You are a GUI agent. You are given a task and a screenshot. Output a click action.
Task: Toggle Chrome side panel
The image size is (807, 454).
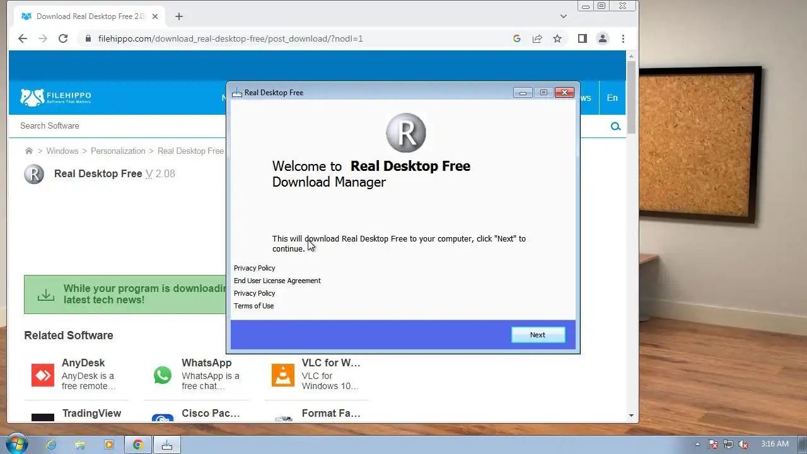[x=583, y=38]
